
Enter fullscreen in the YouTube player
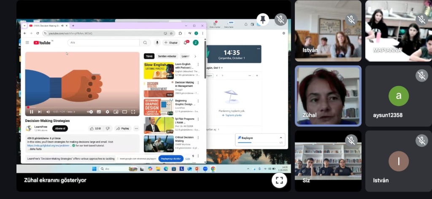click(x=133, y=112)
